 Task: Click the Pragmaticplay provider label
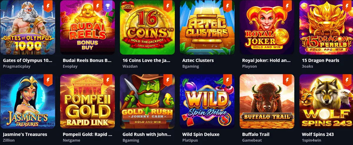16,66
